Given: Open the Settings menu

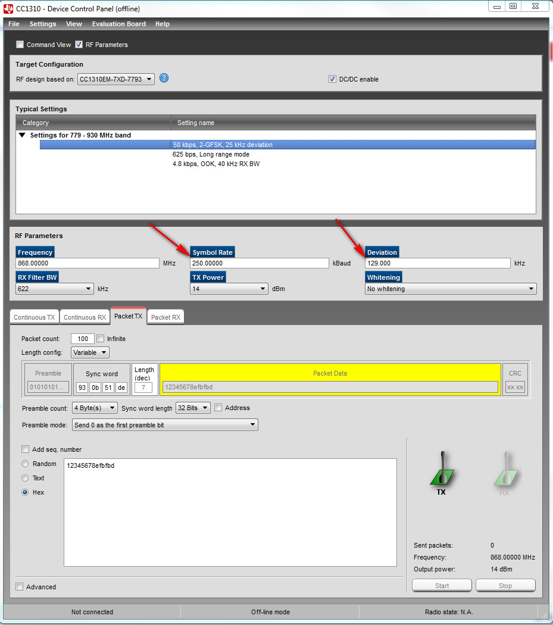Looking at the screenshot, I should point(43,24).
